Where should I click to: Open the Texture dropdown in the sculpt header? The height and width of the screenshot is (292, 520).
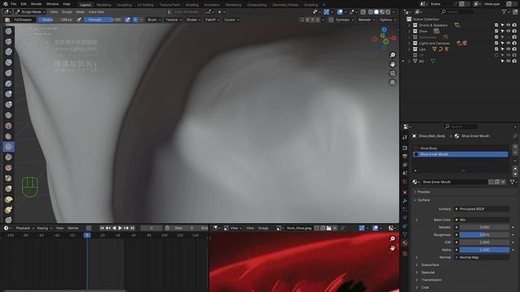[173, 19]
